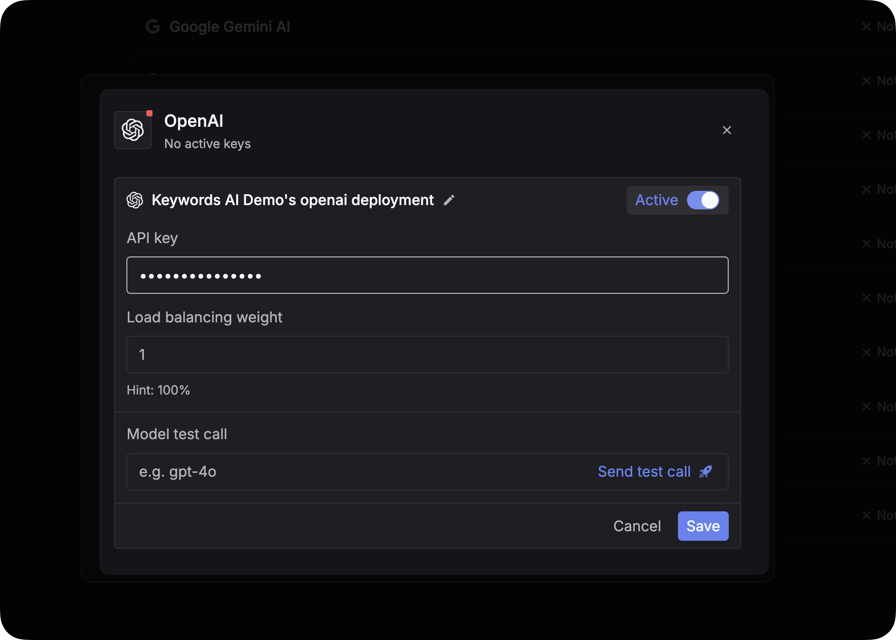896x640 pixels.
Task: Toggle the Active switch off
Action: click(x=703, y=200)
